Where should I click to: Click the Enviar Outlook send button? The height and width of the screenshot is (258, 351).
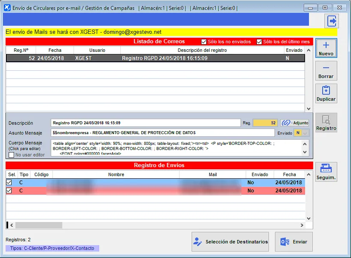click(294, 242)
